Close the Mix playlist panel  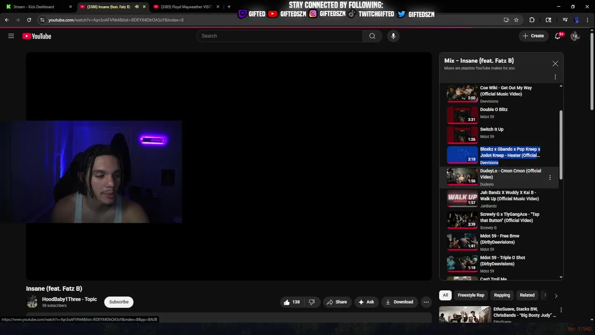click(555, 64)
